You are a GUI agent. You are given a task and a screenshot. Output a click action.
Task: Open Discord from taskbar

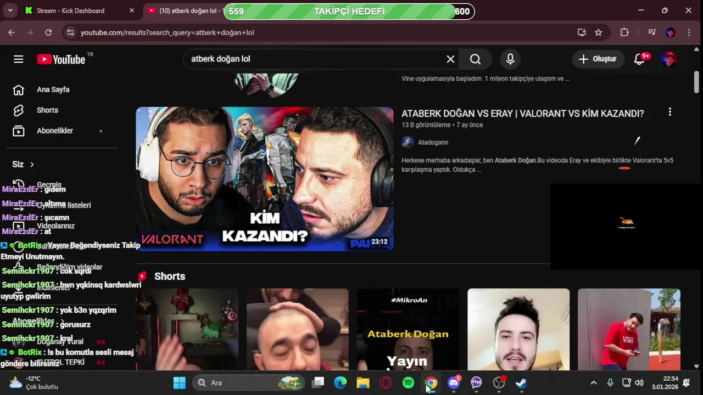[x=454, y=383]
